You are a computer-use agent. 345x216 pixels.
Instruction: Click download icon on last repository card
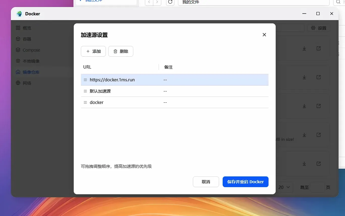pyautogui.click(x=304, y=164)
